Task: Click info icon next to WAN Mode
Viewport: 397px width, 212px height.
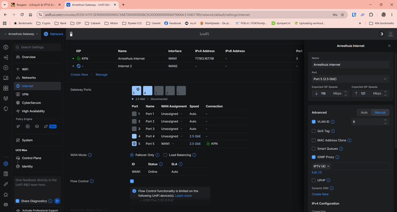Action: coord(90,155)
